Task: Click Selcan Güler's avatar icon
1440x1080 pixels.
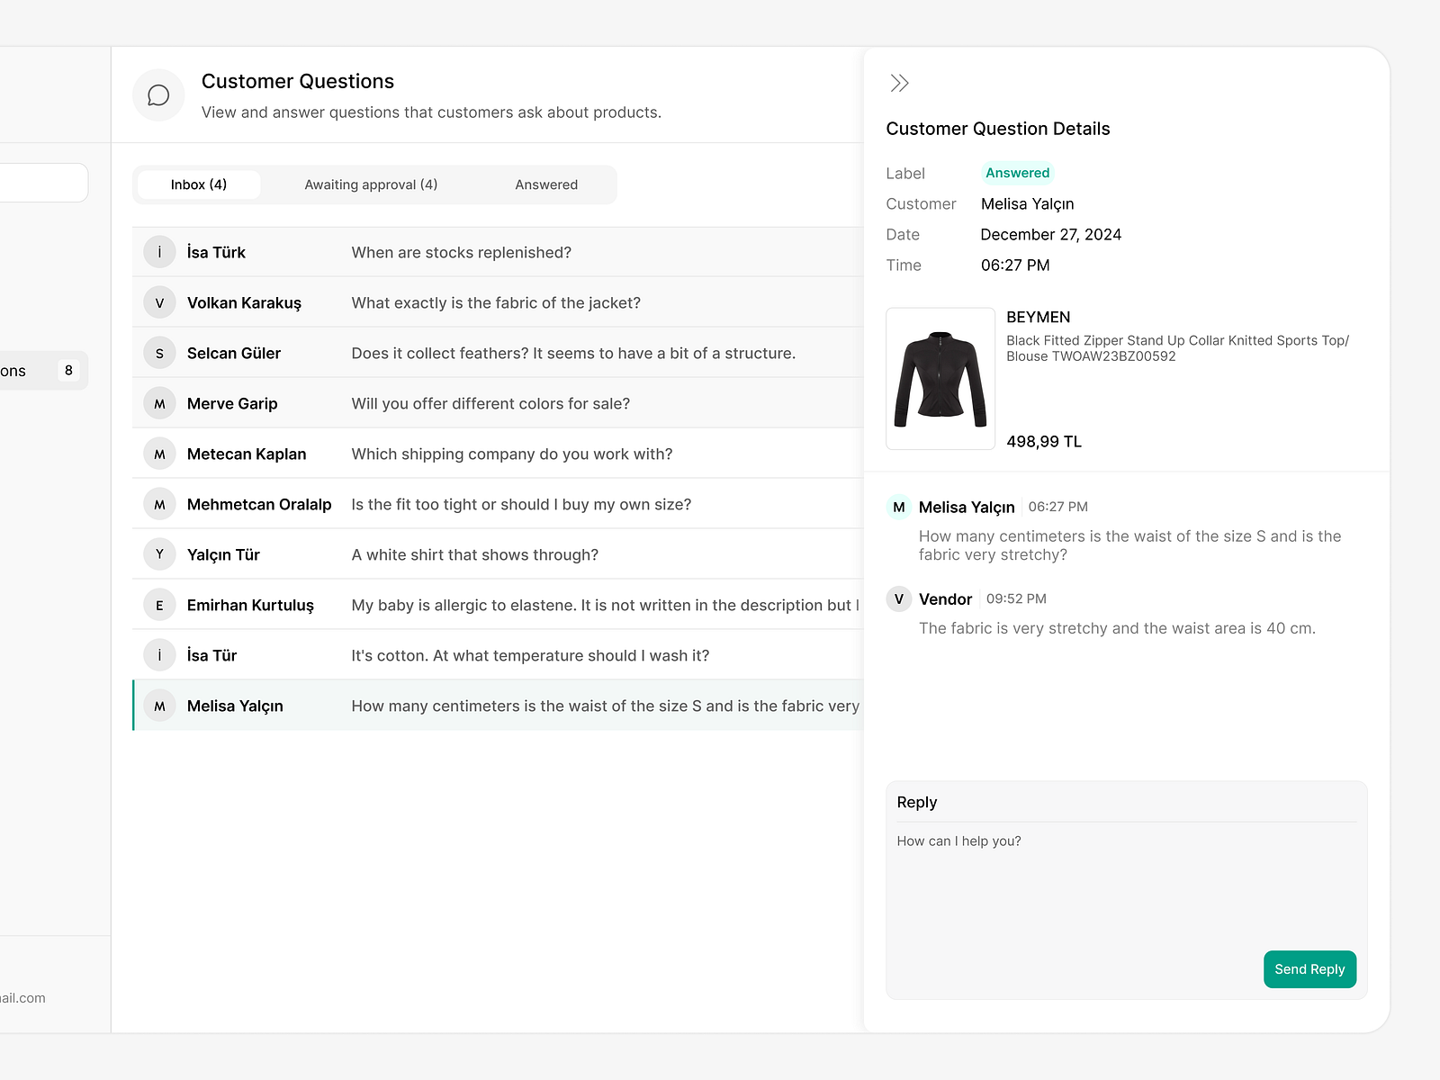Action: pos(159,353)
